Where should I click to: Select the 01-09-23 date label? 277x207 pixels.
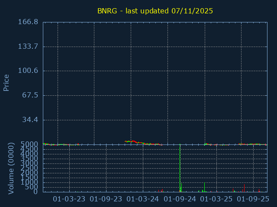pos(106,199)
